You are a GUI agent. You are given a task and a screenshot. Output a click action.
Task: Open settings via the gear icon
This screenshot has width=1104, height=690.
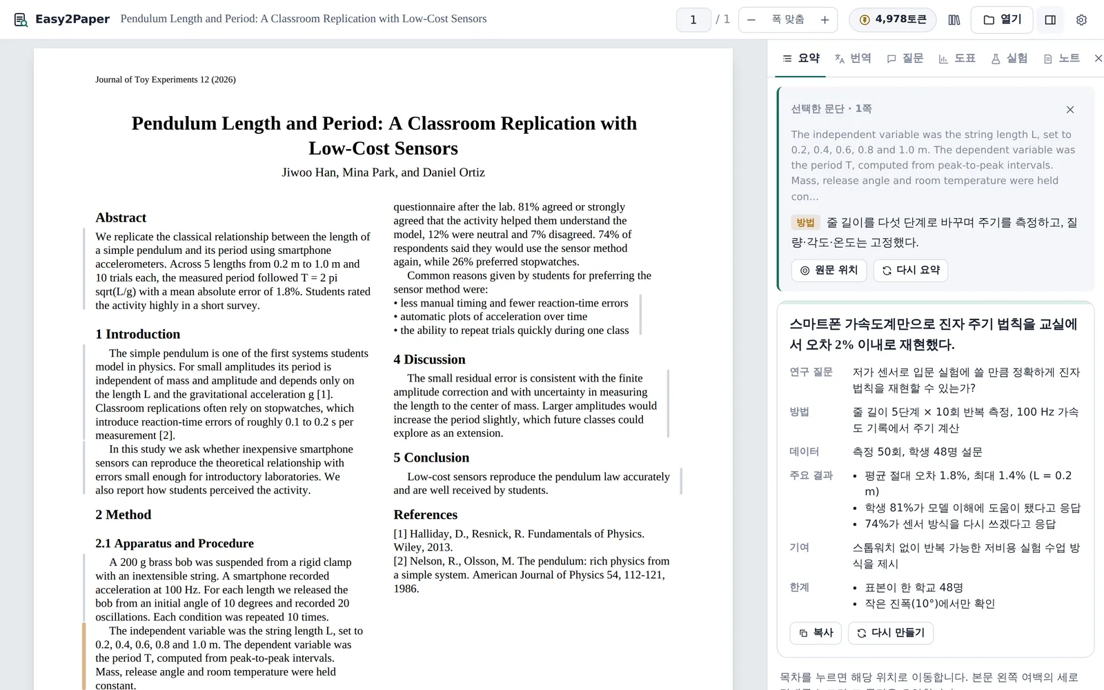[x=1081, y=20]
